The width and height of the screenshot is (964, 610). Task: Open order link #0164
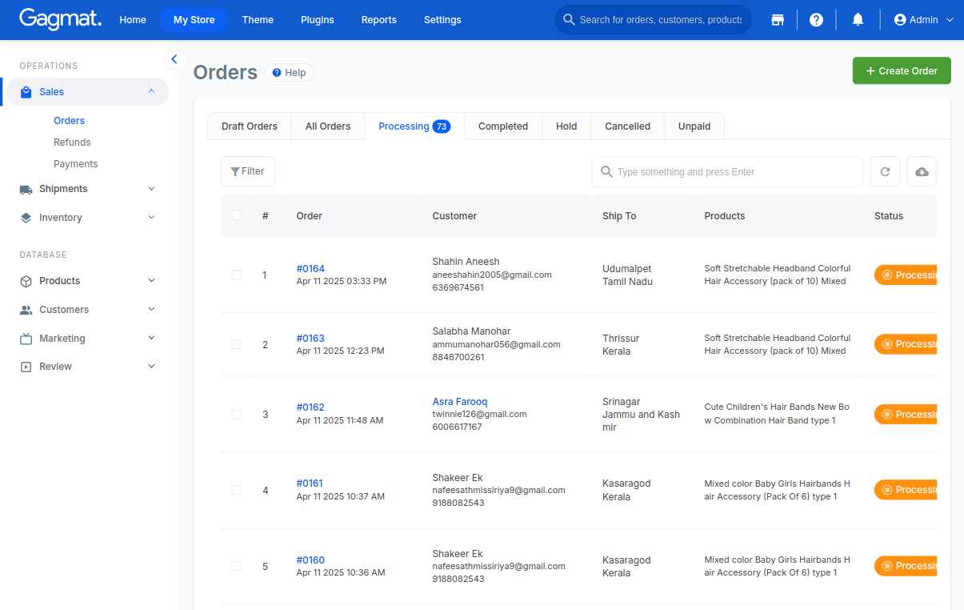(310, 269)
